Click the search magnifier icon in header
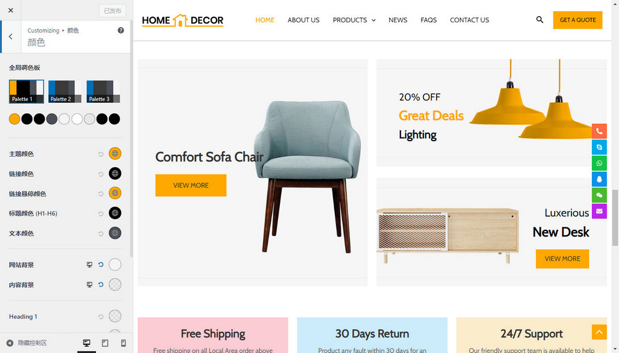 pyautogui.click(x=539, y=19)
